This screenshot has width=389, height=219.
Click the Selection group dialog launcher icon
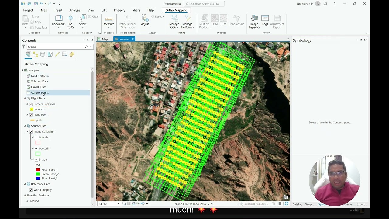point(99,33)
